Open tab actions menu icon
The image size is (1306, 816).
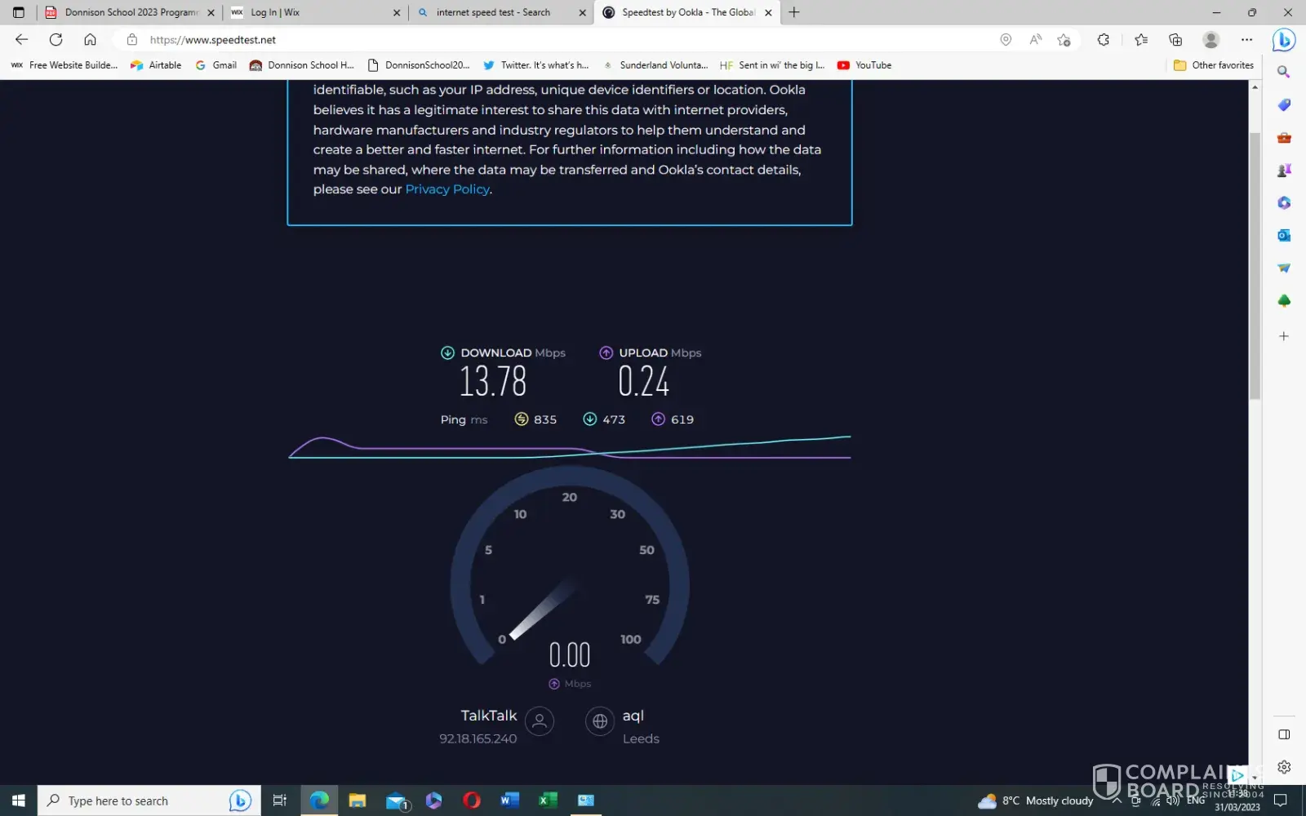point(19,12)
